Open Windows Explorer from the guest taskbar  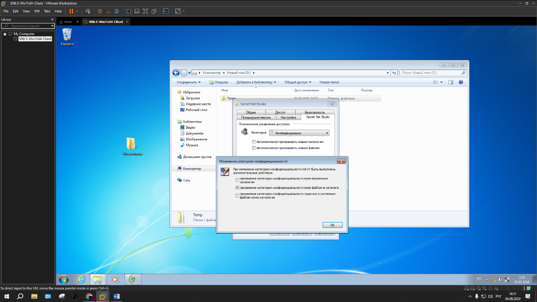pyautogui.click(x=98, y=279)
